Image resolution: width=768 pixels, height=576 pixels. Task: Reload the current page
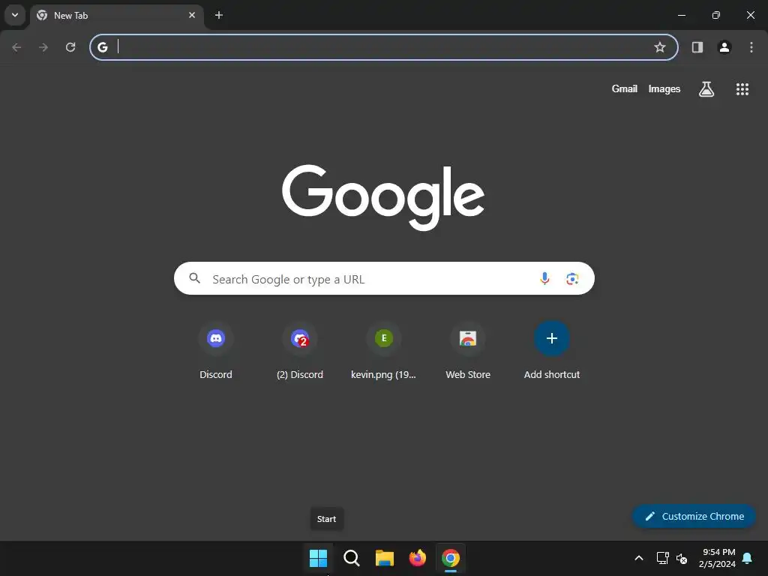pyautogui.click(x=70, y=47)
